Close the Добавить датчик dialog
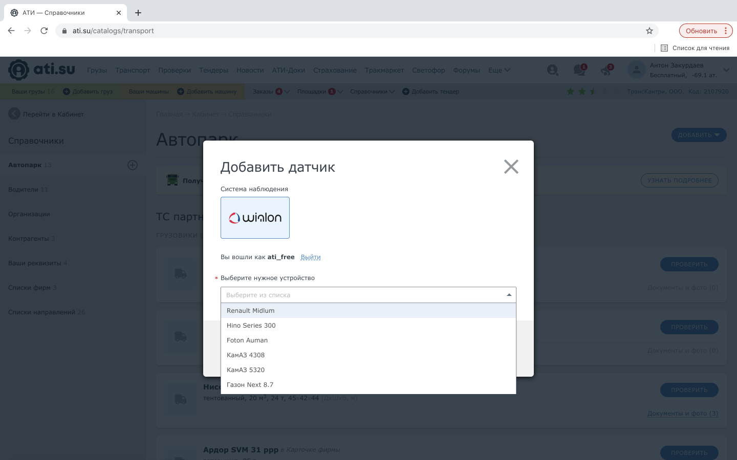The height and width of the screenshot is (460, 737). (x=511, y=167)
